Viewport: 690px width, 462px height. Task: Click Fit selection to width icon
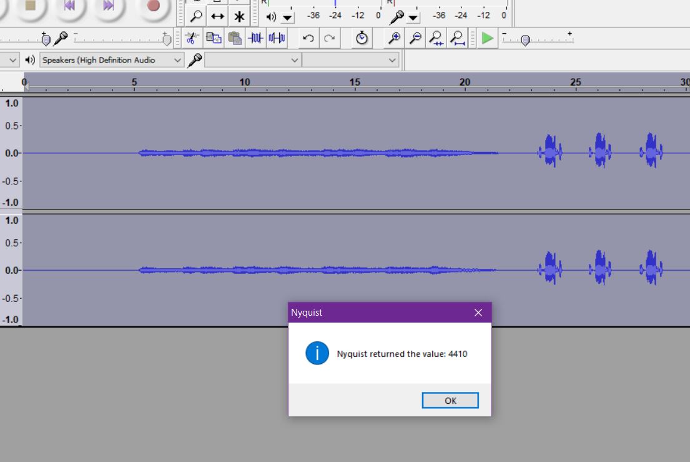tap(436, 38)
